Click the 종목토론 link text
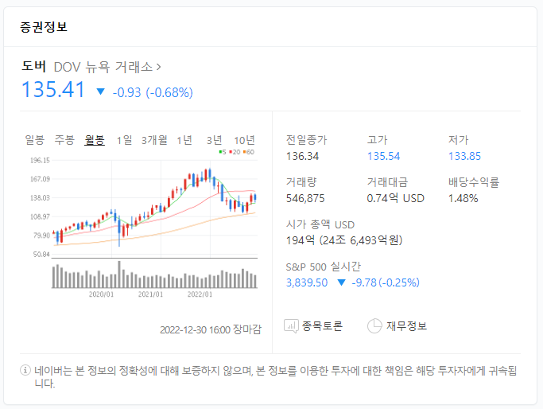Image resolution: width=543 pixels, height=409 pixels. 322,325
